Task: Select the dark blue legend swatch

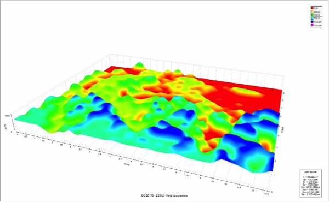Action: pos(312,22)
